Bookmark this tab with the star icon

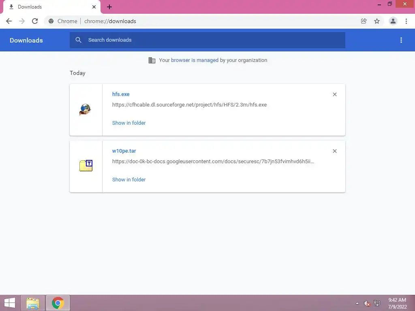click(x=377, y=21)
